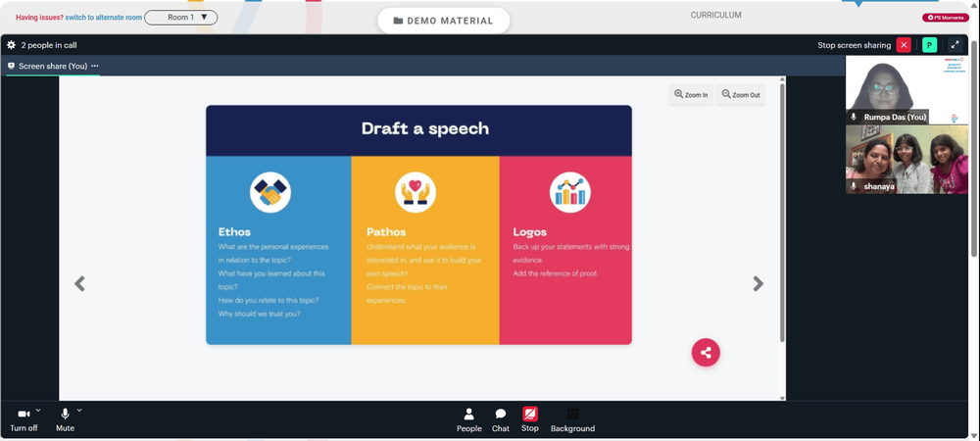
Task: Click the Logos chart icon
Action: (570, 192)
